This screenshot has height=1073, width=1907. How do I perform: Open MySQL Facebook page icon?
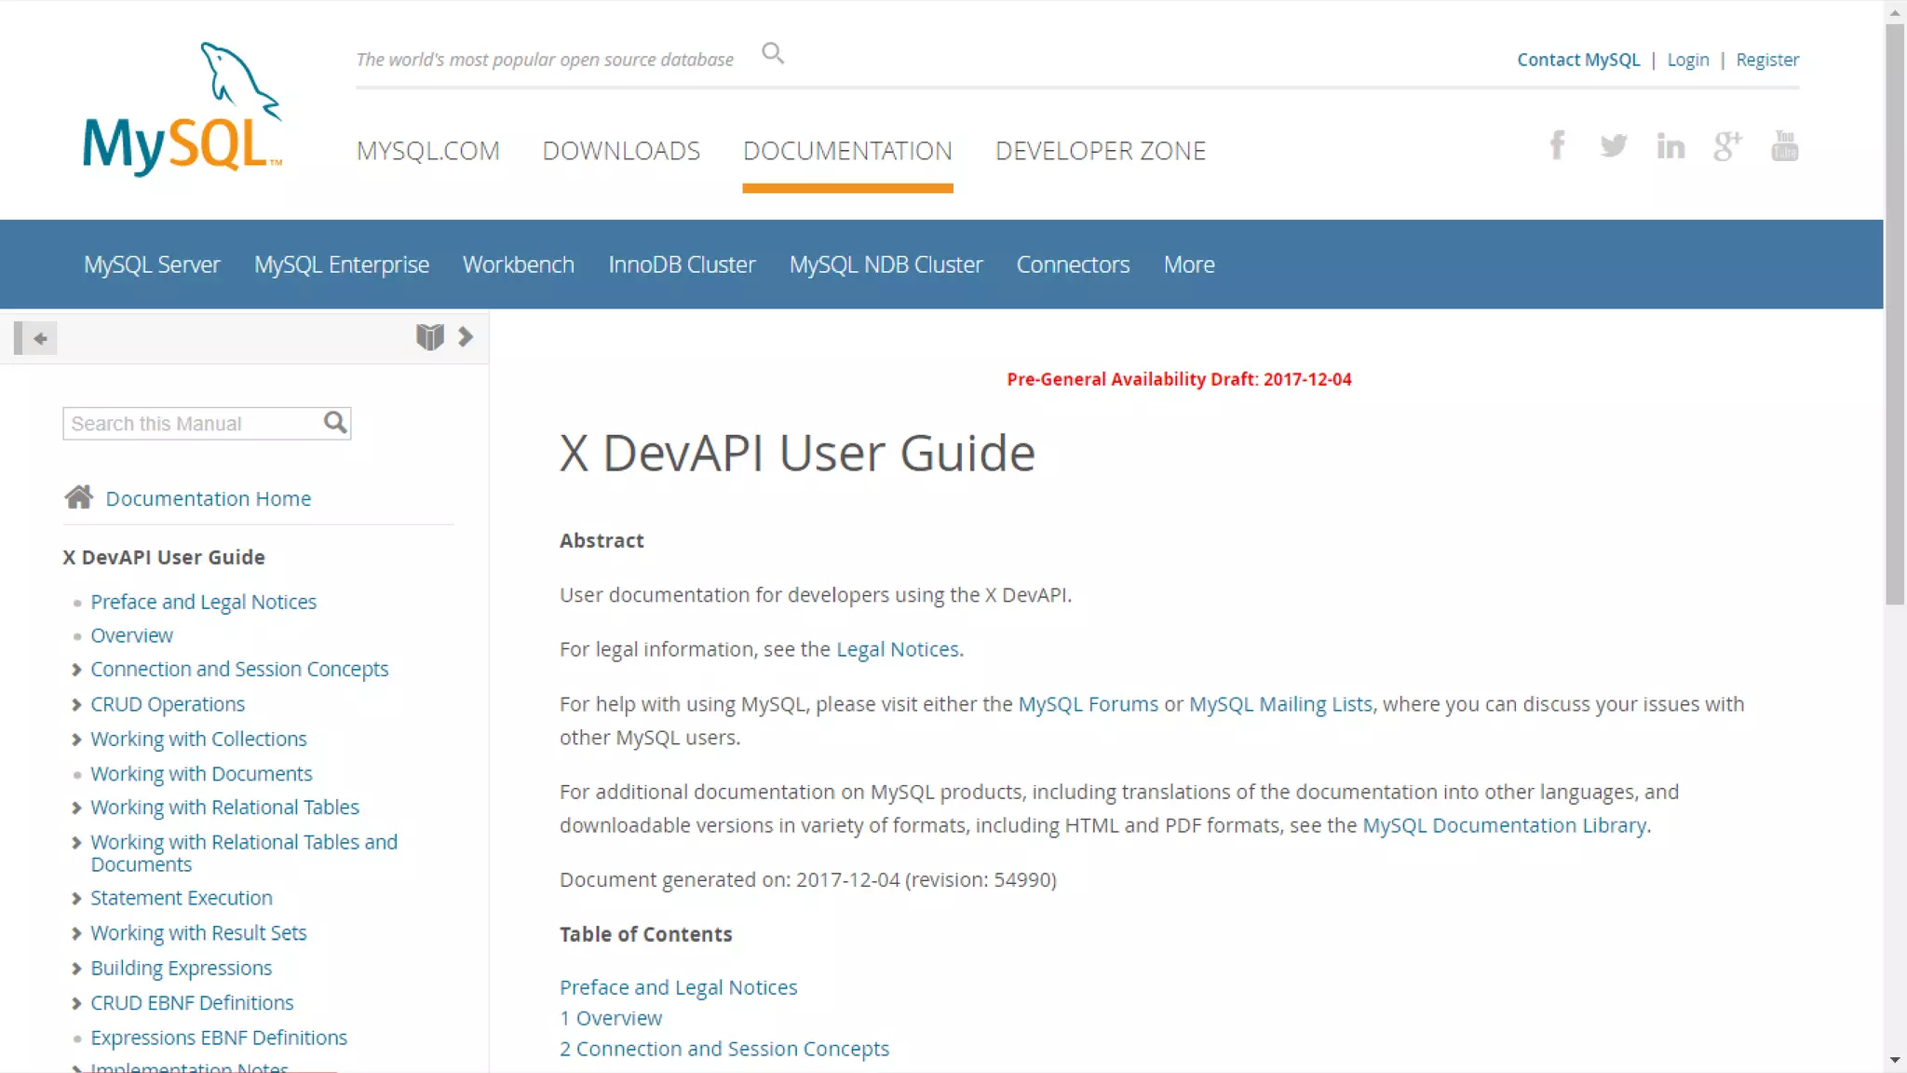[1557, 145]
